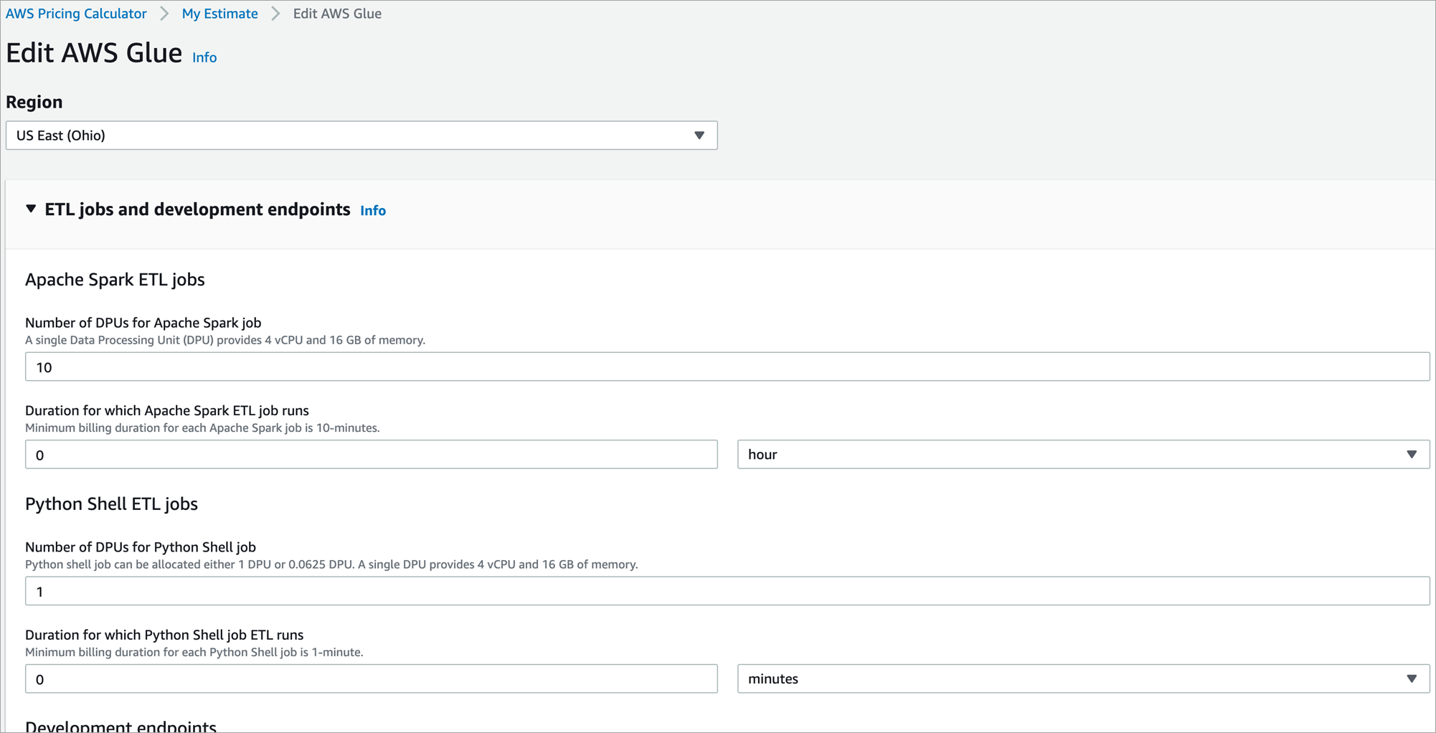Collapse ETL jobs and development endpoints section

(x=31, y=209)
